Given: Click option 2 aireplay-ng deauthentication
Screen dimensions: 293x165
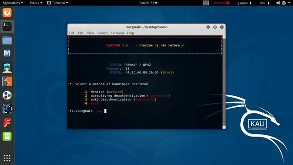Looking at the screenshot, I should coord(127,96).
